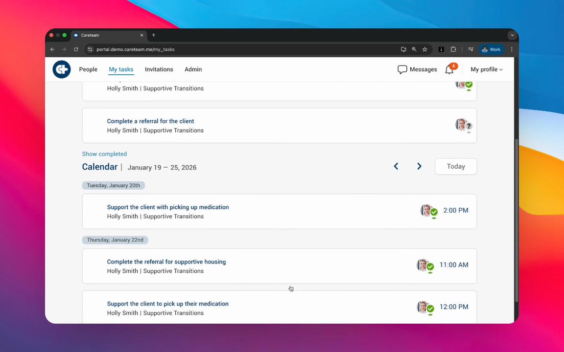This screenshot has width=564, height=352.
Task: Click the install app icon in address bar
Action: point(403,49)
